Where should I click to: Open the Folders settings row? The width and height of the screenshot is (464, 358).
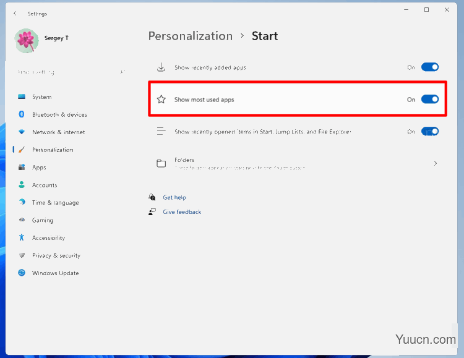[298, 163]
